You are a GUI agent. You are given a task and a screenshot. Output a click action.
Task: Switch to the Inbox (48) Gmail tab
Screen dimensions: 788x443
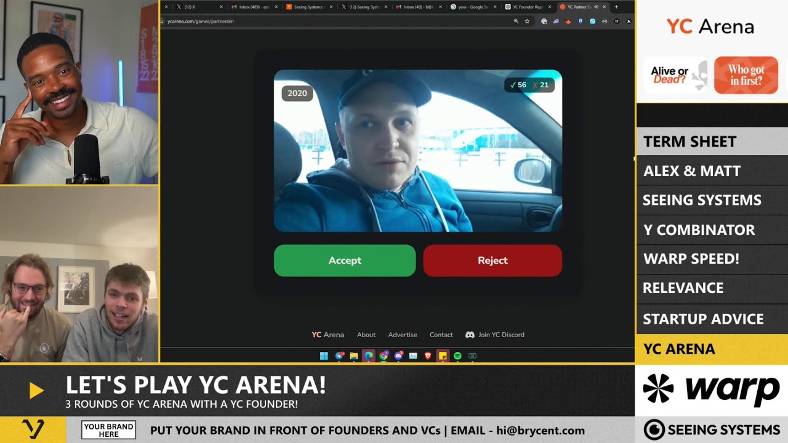click(418, 7)
